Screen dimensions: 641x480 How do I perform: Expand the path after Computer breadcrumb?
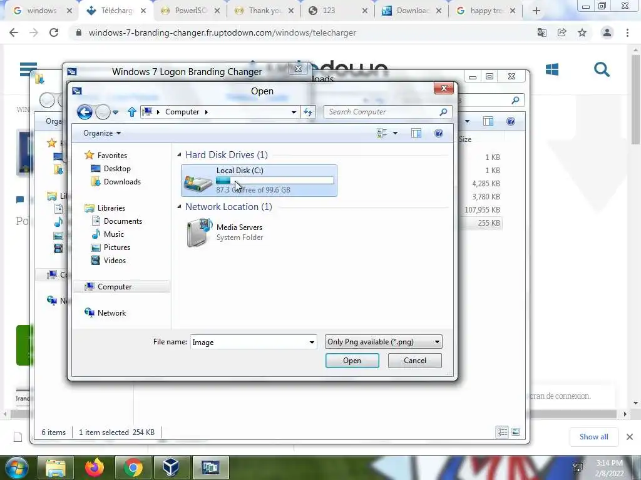(207, 112)
